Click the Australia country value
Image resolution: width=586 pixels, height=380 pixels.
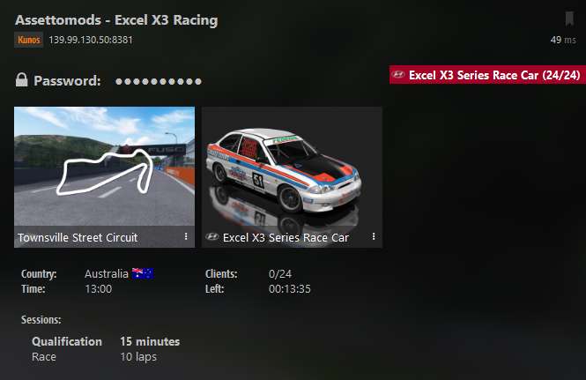[x=107, y=274]
